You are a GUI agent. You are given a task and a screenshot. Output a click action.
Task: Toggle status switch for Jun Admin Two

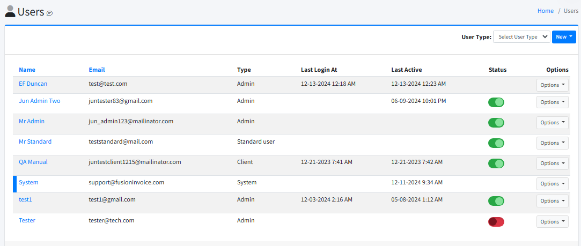coord(496,102)
